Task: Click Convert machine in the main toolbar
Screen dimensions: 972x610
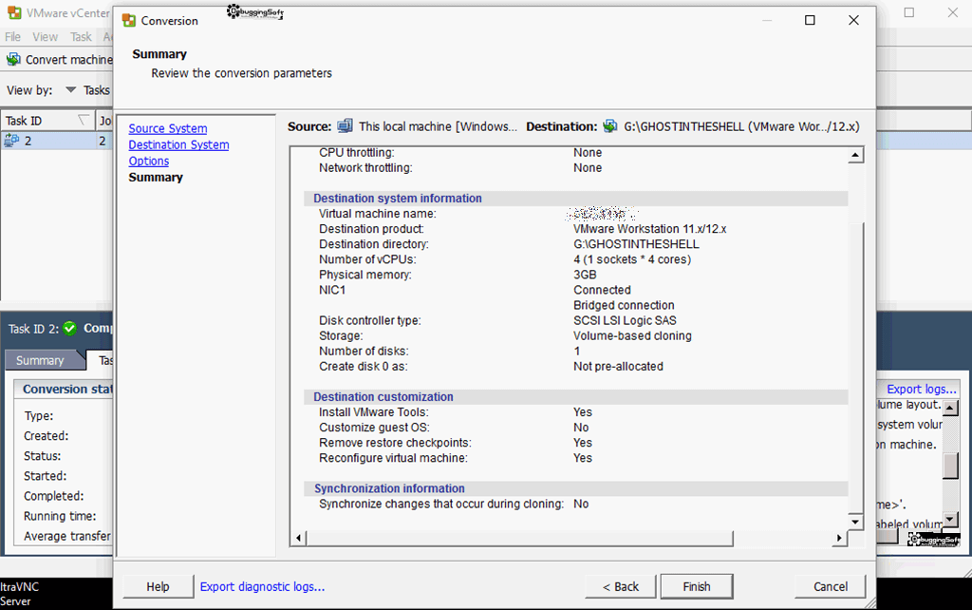Action: coord(68,60)
